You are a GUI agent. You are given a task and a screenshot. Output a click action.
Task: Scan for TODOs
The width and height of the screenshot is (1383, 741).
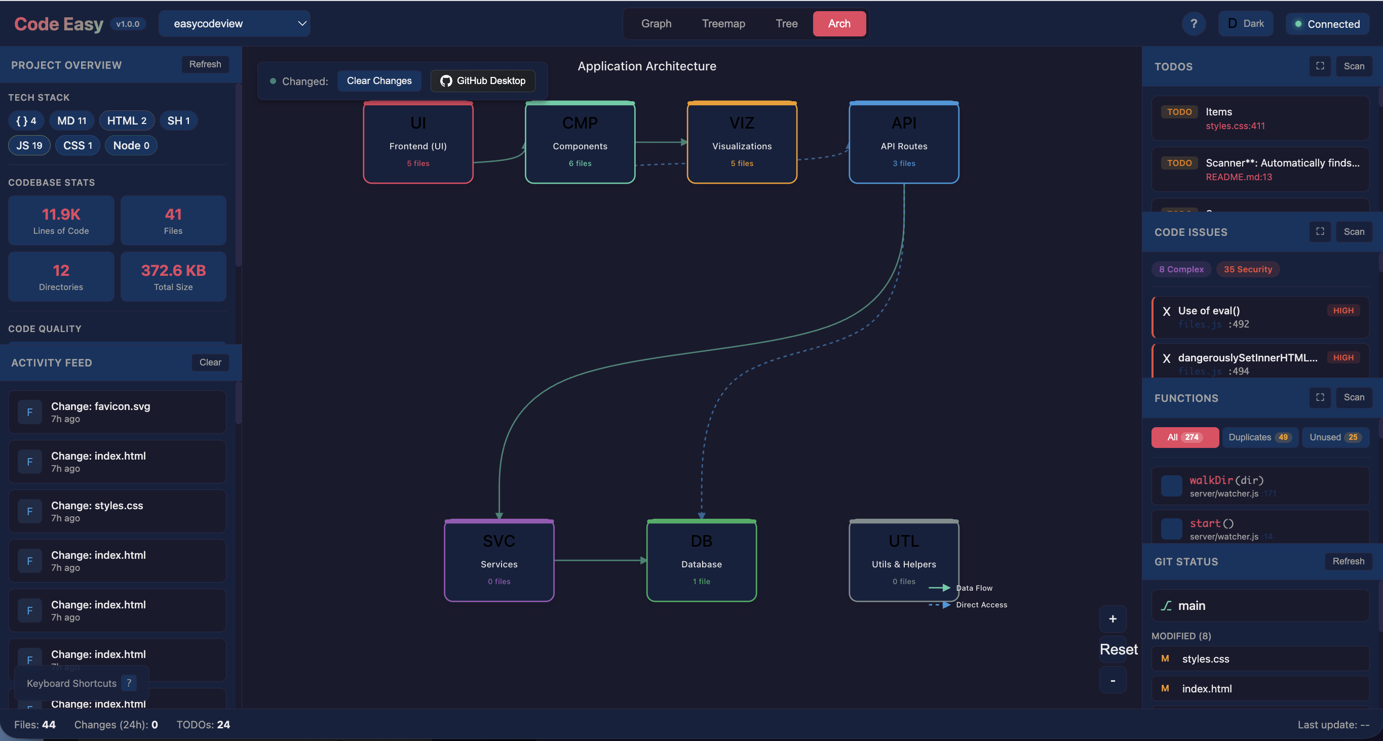[x=1354, y=66]
